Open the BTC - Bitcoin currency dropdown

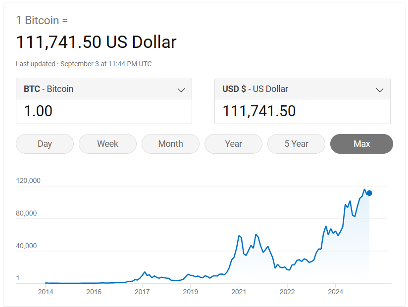click(104, 89)
